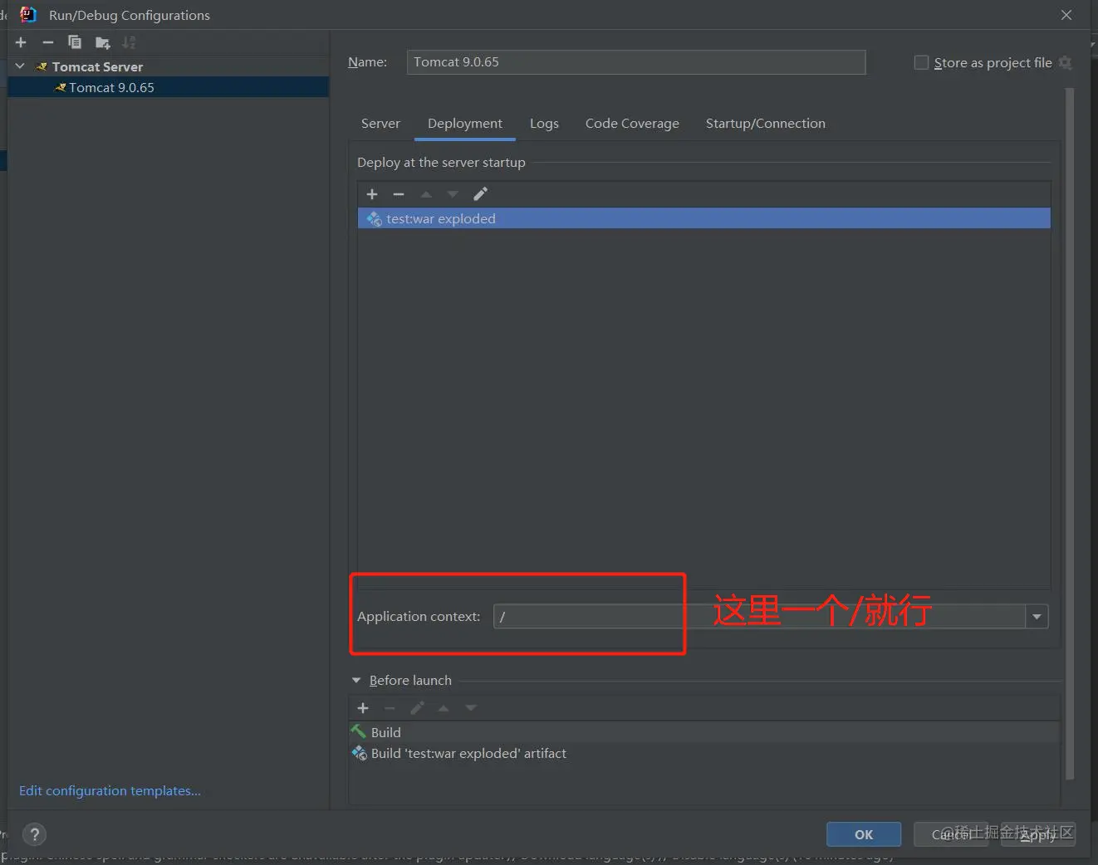Add a new run configuration

point(21,42)
